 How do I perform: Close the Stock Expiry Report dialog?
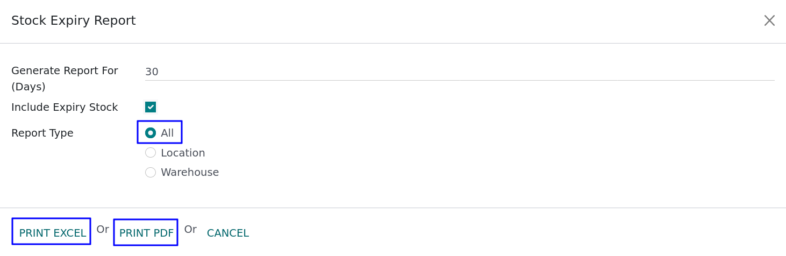769,20
